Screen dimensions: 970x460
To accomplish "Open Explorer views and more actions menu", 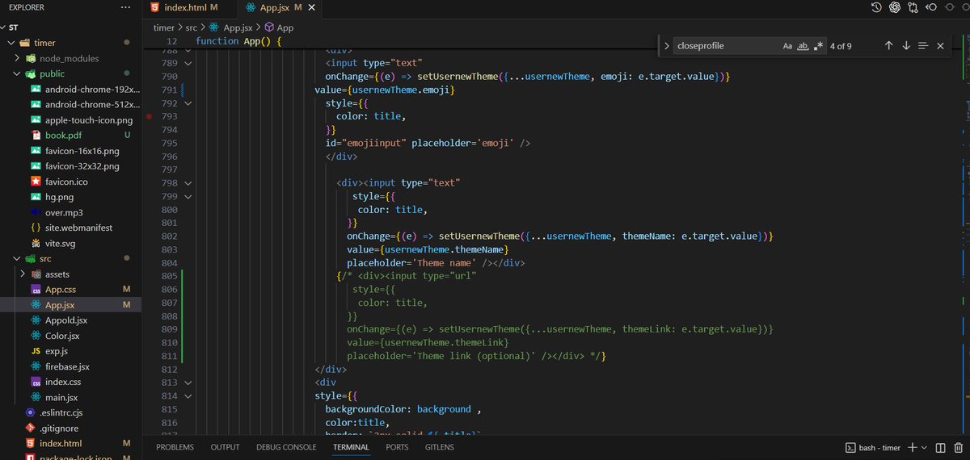I will pyautogui.click(x=124, y=7).
